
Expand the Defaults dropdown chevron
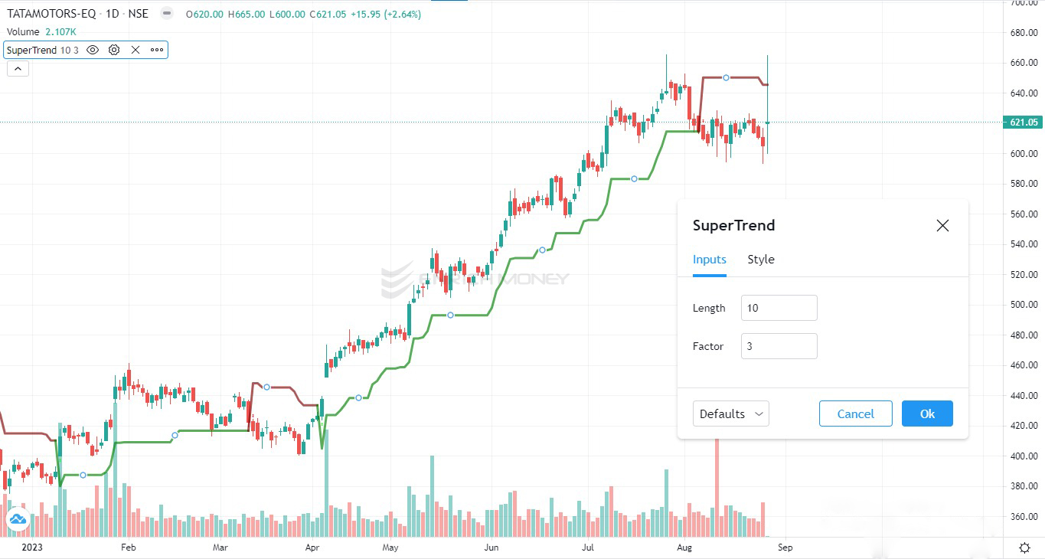tap(759, 414)
